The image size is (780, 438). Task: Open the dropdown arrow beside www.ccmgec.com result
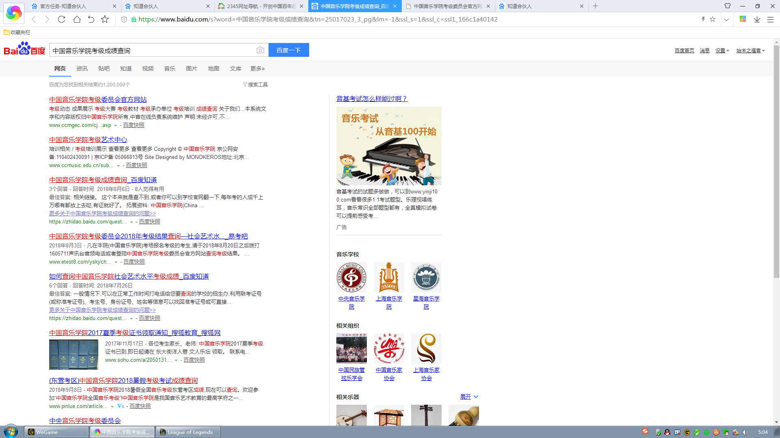pos(115,126)
